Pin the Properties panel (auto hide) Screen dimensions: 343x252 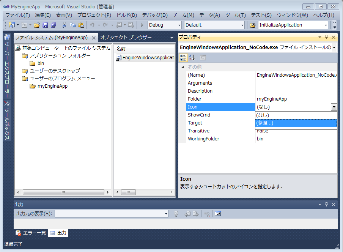[326, 37]
